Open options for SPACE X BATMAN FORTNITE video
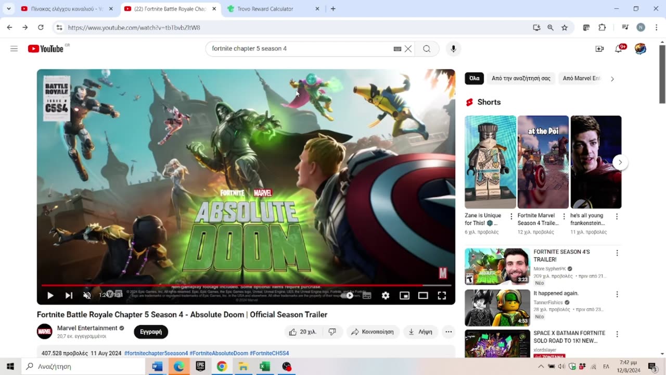The image size is (666, 375). pyautogui.click(x=617, y=334)
